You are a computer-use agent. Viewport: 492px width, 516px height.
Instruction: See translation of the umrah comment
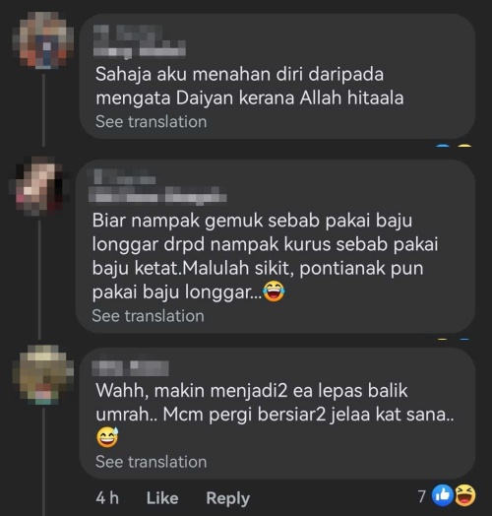151,462
